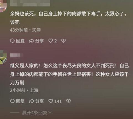Image resolution: width=133 pixels, height=119 pixels.
Task: Click share arrow icon on Shanghai comment
Action: 31,101
